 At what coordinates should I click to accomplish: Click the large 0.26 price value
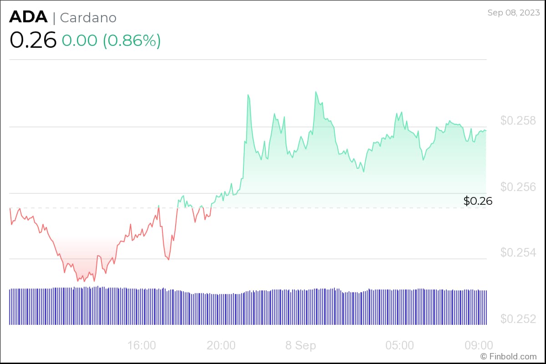(x=33, y=40)
